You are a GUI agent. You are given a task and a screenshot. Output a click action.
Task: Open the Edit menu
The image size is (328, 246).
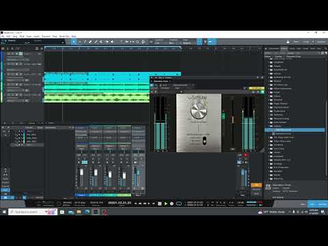8,36
